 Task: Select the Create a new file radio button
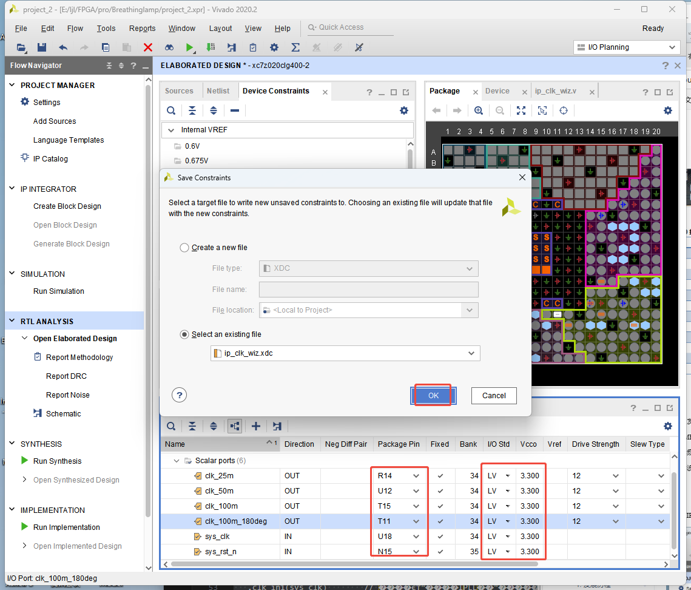(184, 248)
